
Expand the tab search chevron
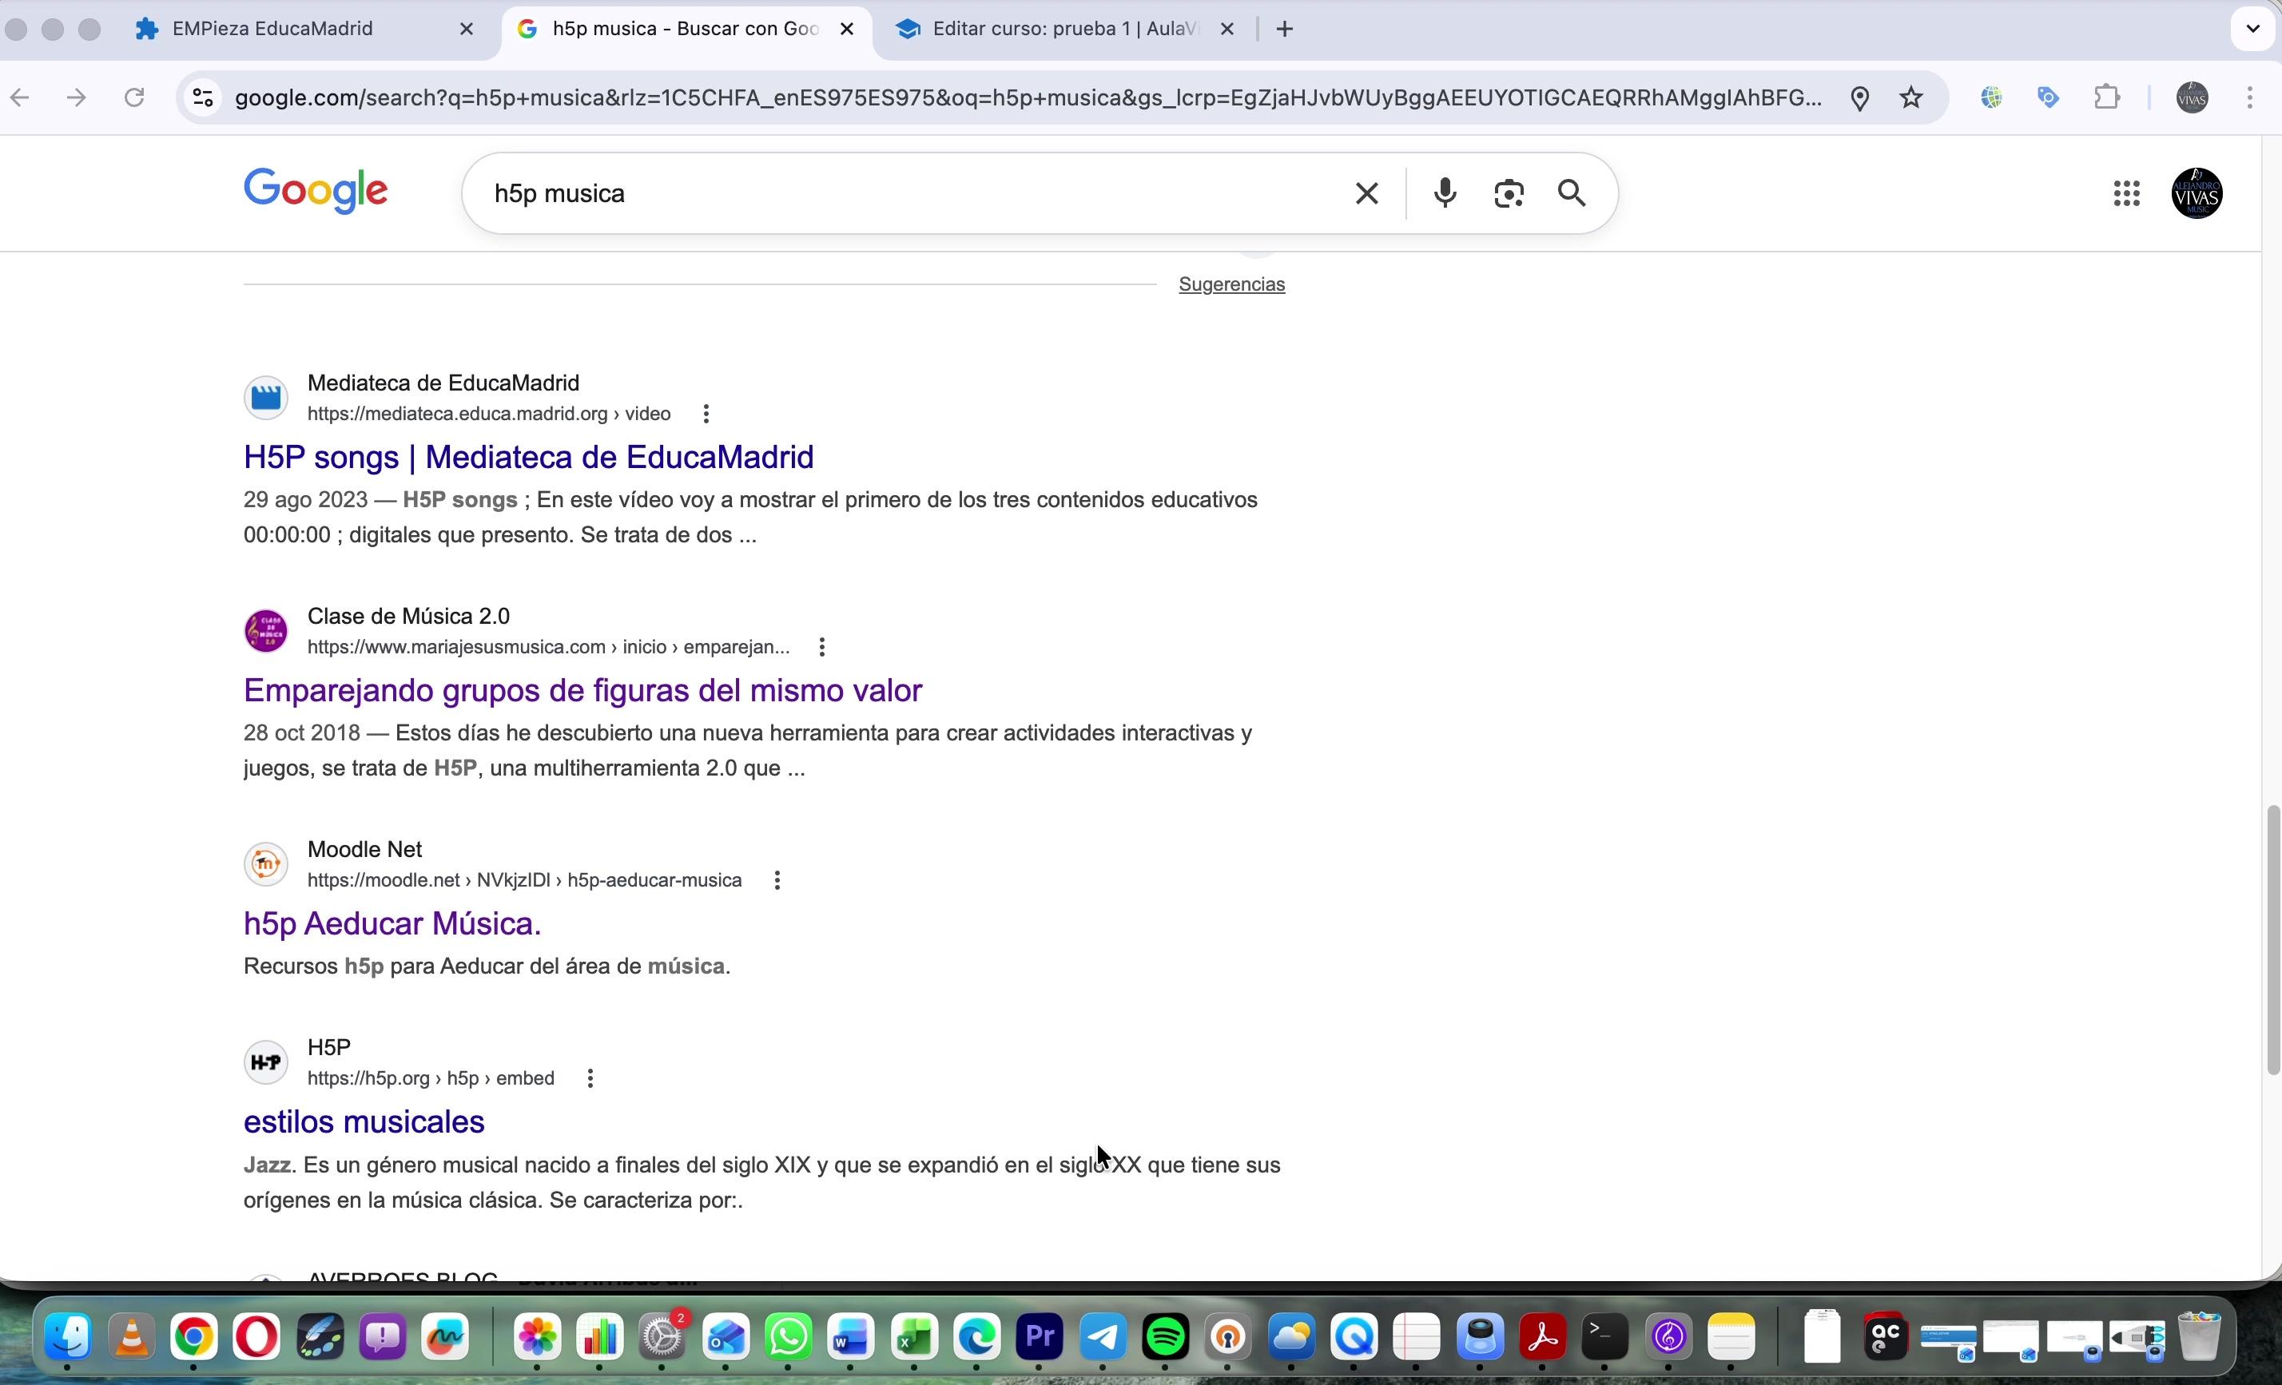click(x=2252, y=29)
